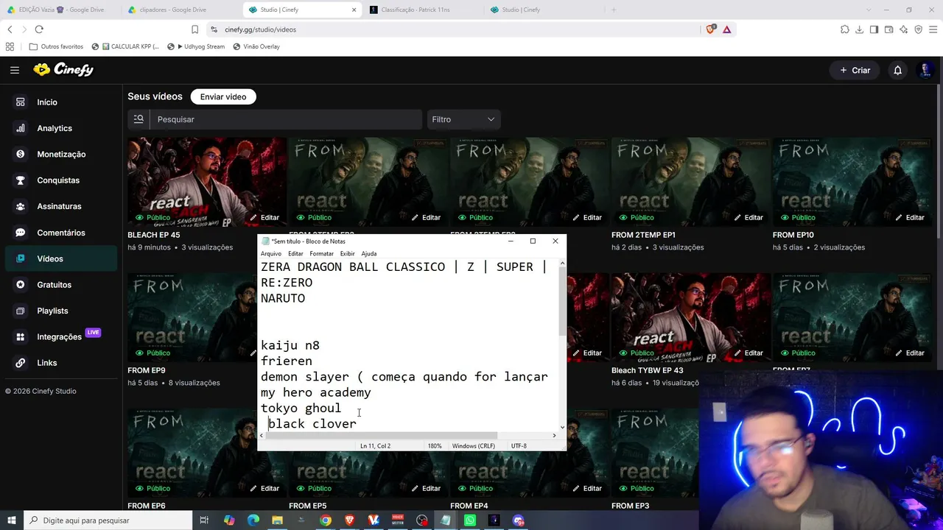
Task: Open Google Chrome from the taskbar
Action: point(326,520)
